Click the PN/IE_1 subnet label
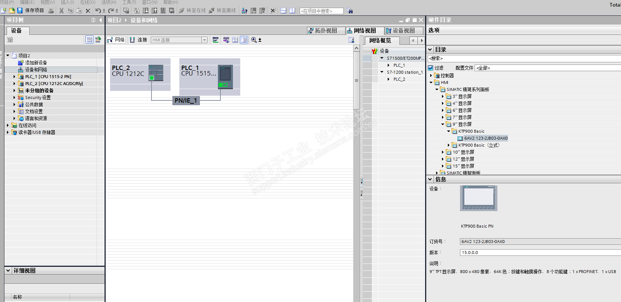The width and height of the screenshot is (621, 302). (x=186, y=101)
